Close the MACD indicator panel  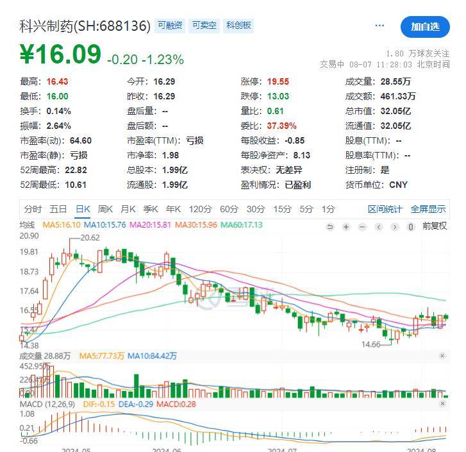point(442,403)
